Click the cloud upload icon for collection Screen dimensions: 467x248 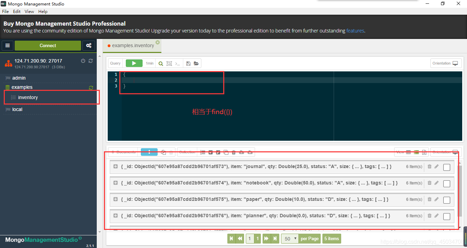[x=241, y=152]
